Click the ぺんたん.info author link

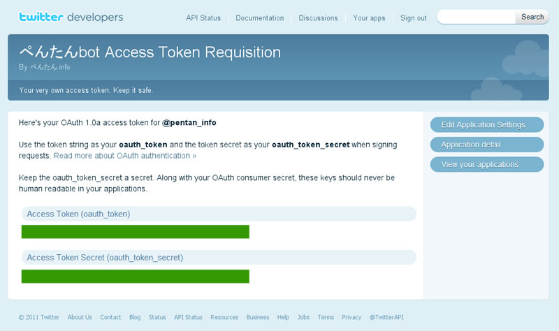50,67
